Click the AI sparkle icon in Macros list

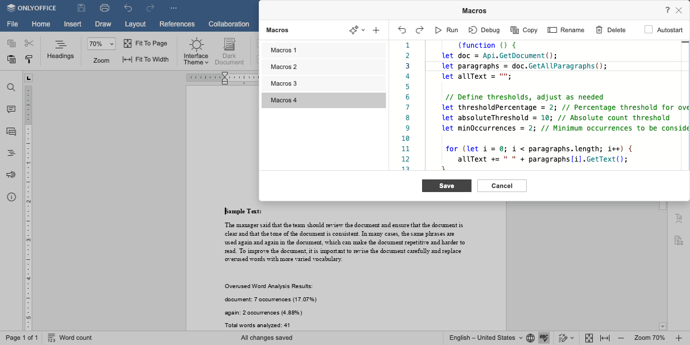pyautogui.click(x=354, y=30)
